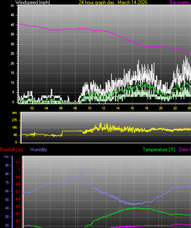This screenshot has width=191, height=228.
Task: Click the humidity peak on the blue line
Action: [82, 174]
